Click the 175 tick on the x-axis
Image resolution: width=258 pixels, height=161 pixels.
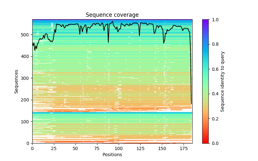(x=184, y=148)
